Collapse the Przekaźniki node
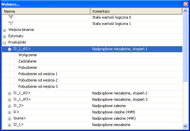This screenshot has height=131, width=190. click(x=4, y=43)
